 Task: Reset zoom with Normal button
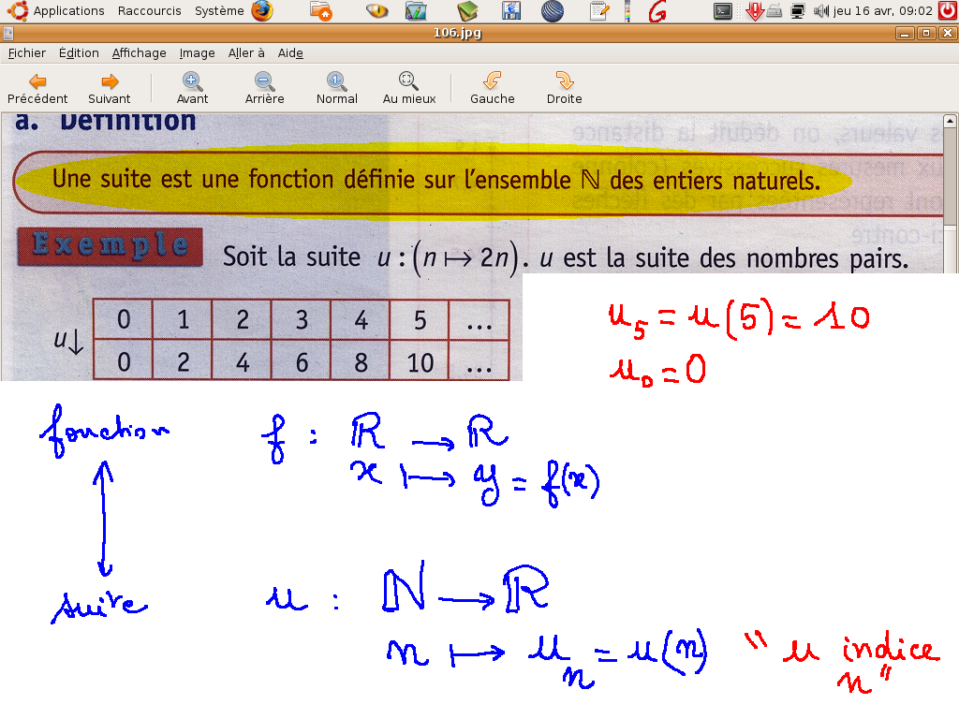[336, 89]
